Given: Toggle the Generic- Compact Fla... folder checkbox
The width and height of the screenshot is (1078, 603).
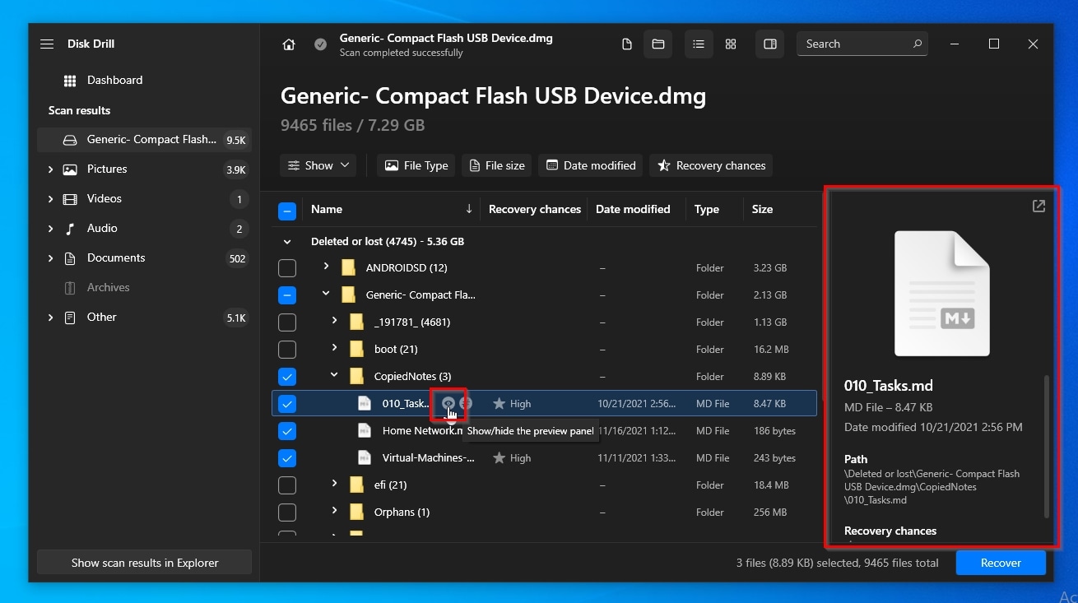Looking at the screenshot, I should point(287,295).
